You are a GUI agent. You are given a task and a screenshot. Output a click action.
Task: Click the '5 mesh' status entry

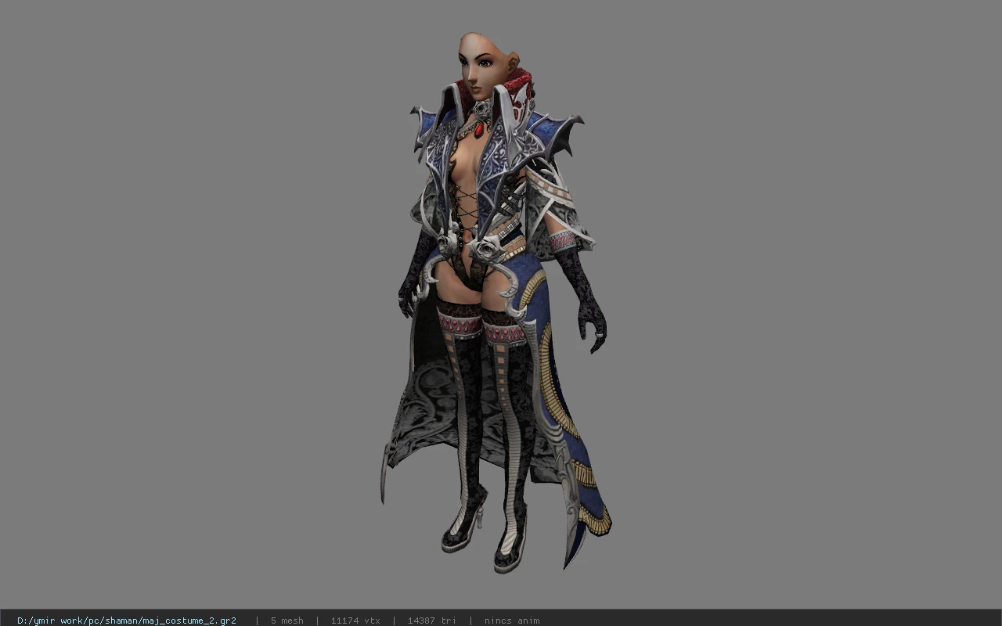pos(287,621)
